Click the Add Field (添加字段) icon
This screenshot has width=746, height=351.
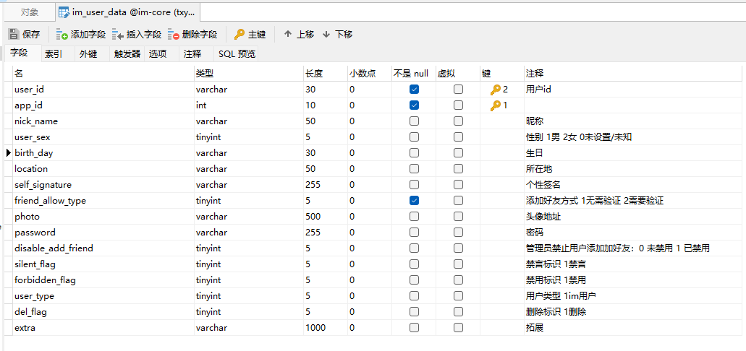click(62, 34)
